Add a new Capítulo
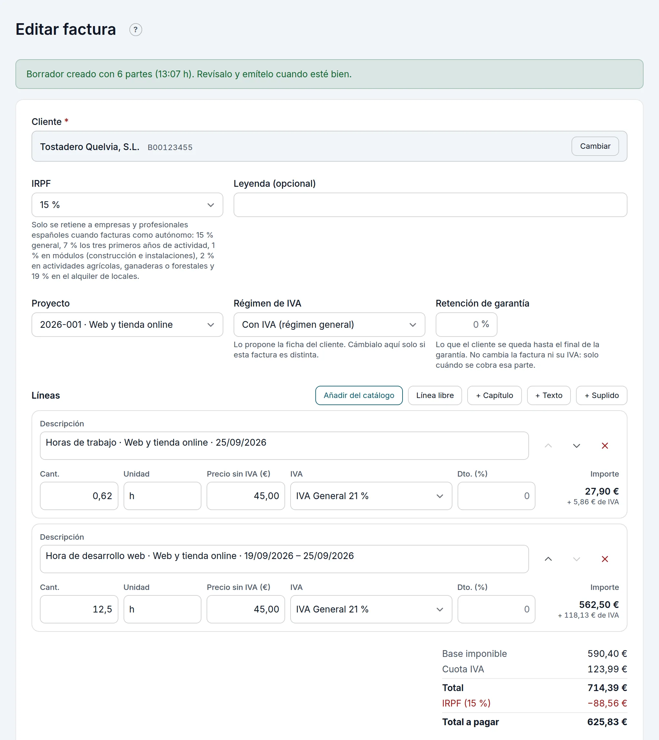The height and width of the screenshot is (740, 659). pyautogui.click(x=494, y=395)
